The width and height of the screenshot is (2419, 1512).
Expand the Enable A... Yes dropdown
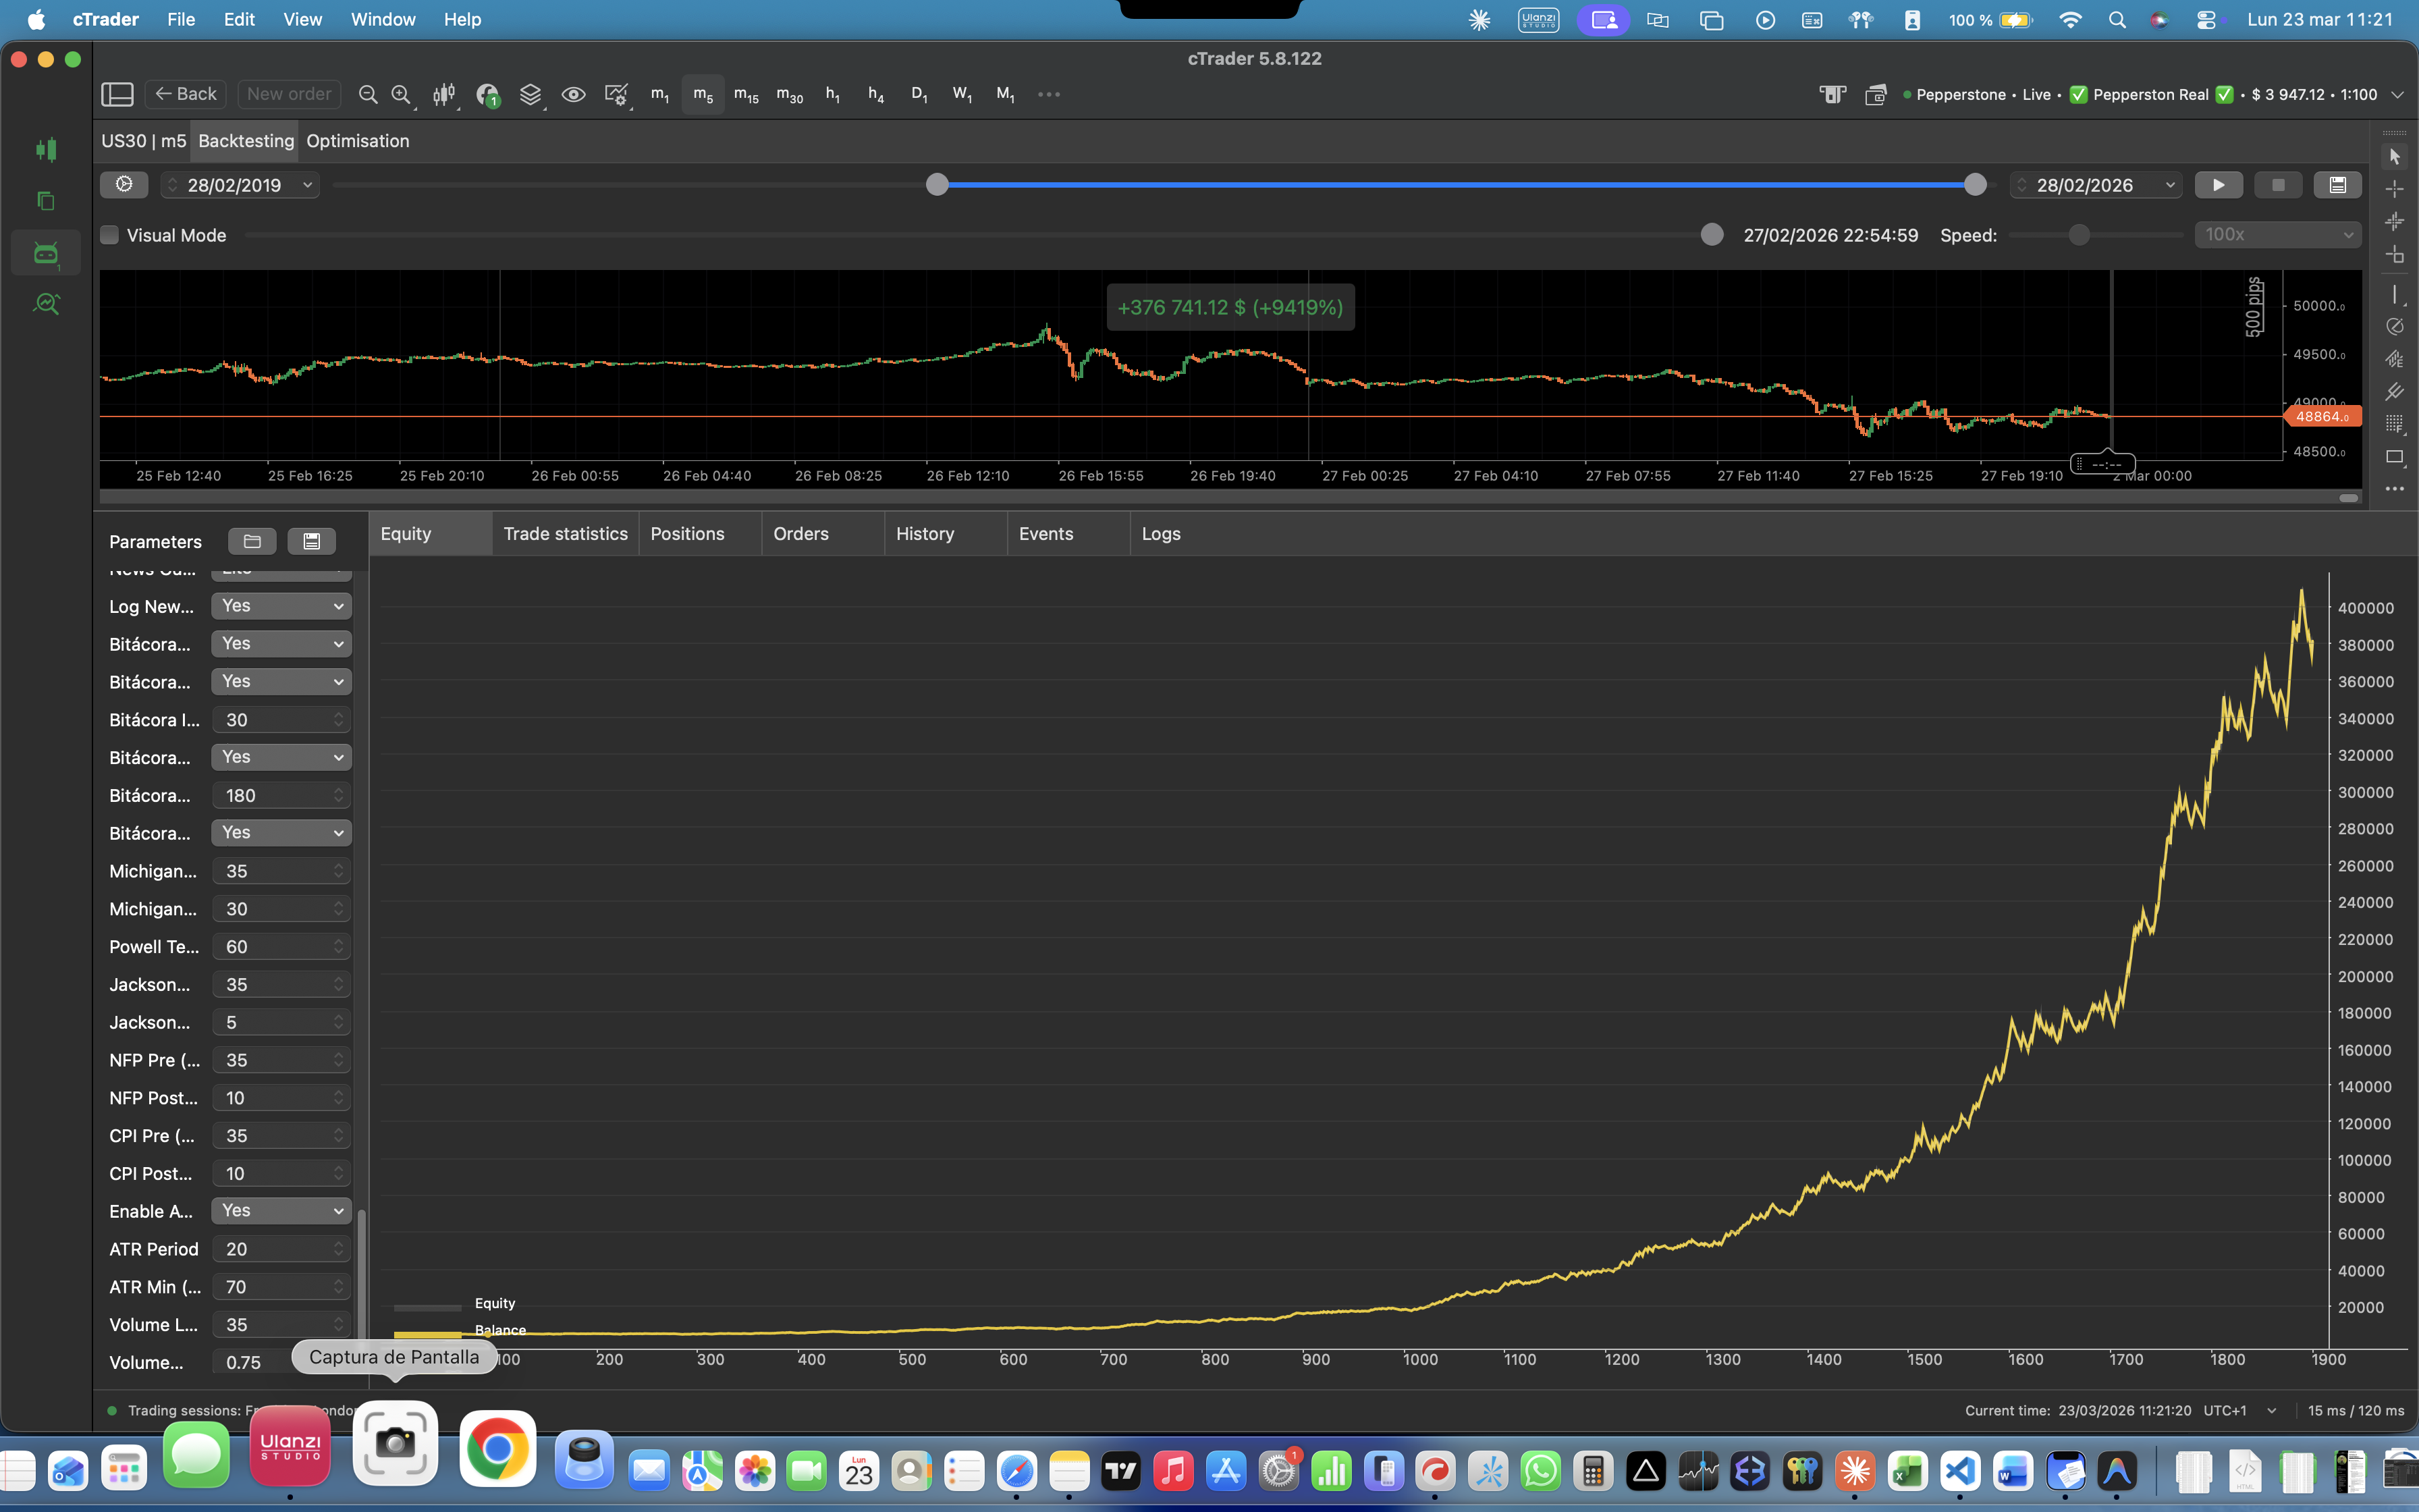tap(281, 1211)
